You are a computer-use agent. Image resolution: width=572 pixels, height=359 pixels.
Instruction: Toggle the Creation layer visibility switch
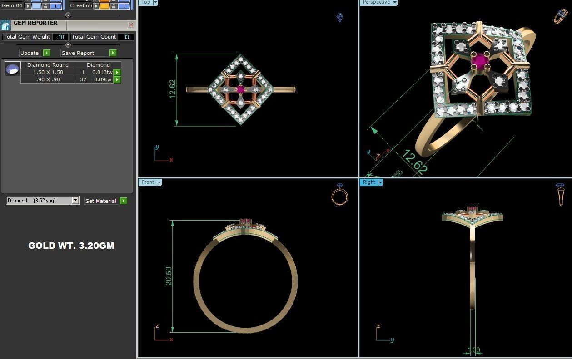tap(124, 6)
